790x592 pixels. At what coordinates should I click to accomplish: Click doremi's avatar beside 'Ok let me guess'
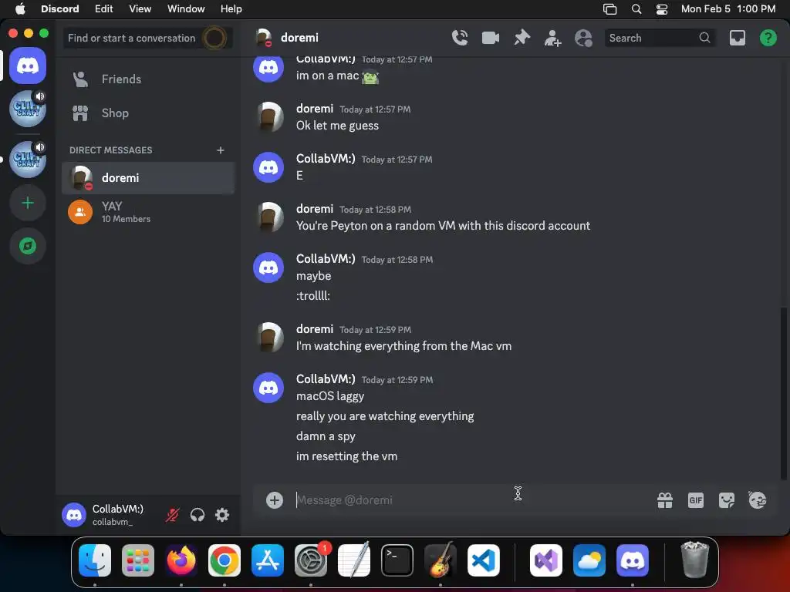(x=268, y=117)
